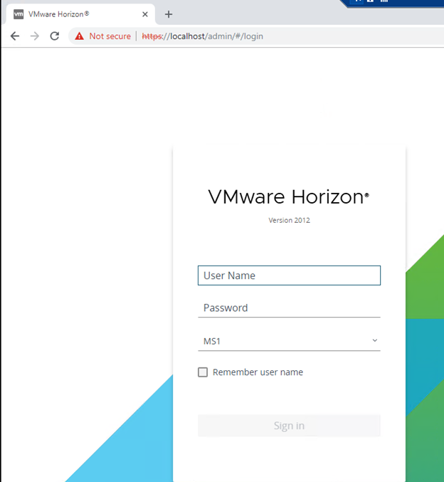Click the Version 2012 text
Viewport: 444px width, 482px height.
289,221
